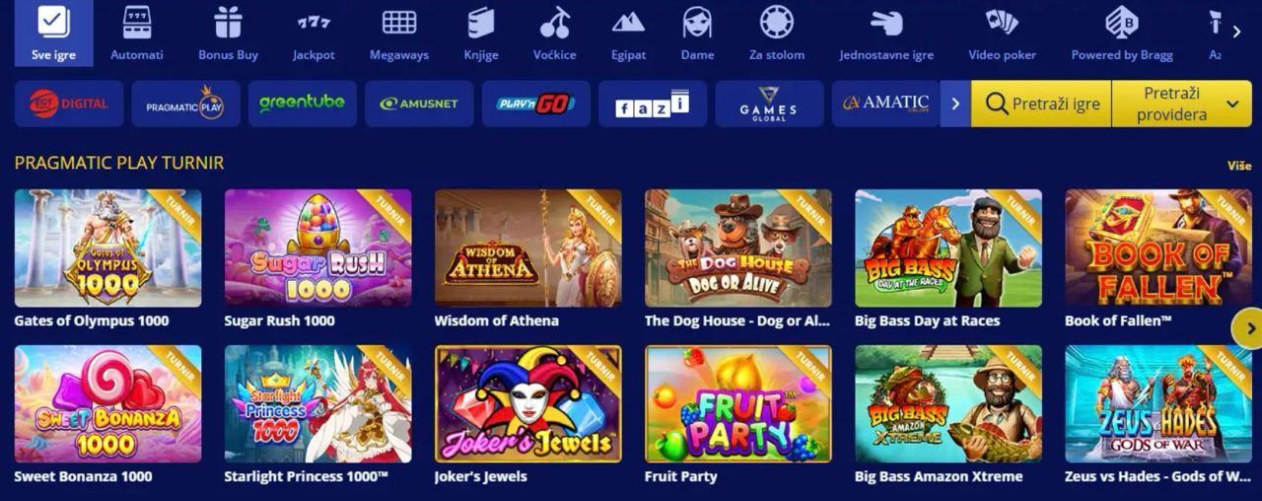Switch to the Sve igre tab
Viewport: 1262px width, 501px height.
coord(54,33)
